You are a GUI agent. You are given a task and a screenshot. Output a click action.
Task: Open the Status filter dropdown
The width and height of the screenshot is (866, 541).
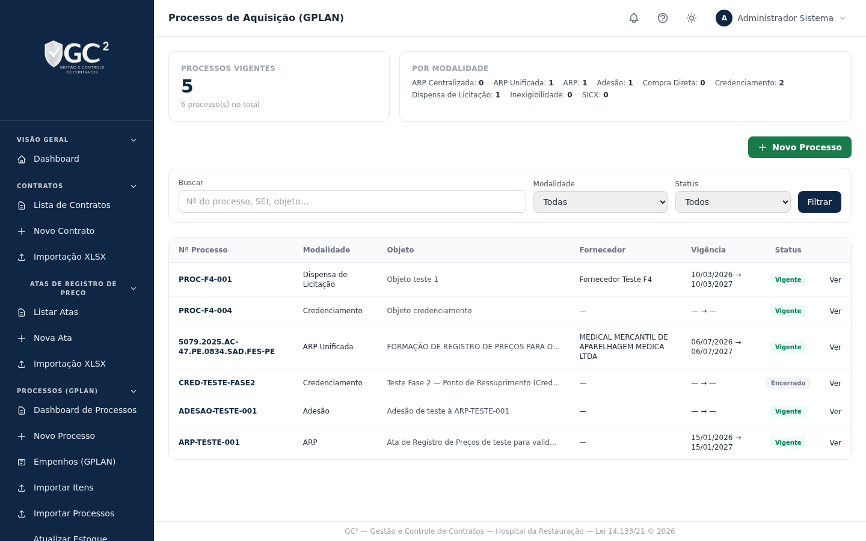pyautogui.click(x=733, y=202)
